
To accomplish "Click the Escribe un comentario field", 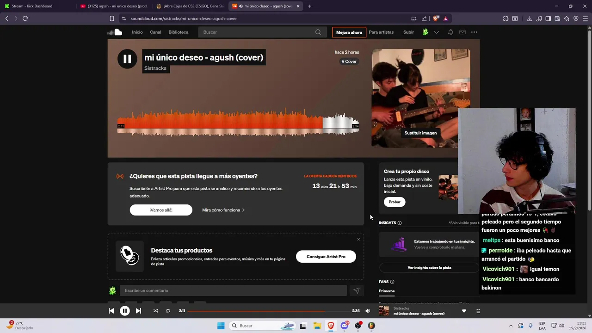I will (233, 290).
